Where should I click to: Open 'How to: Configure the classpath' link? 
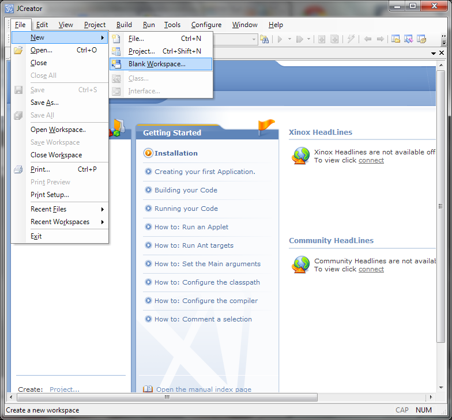tap(208, 282)
